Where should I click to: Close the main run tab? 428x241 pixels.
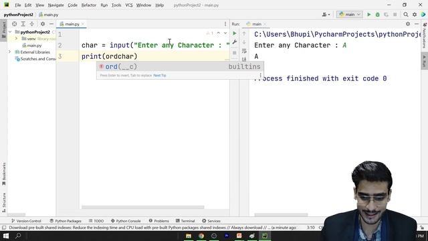coord(265,24)
